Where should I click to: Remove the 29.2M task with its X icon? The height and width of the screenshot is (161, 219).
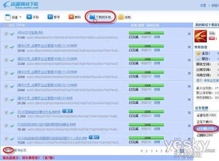coord(189,100)
